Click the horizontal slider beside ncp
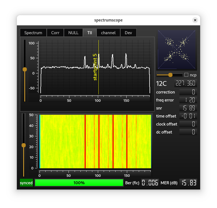 tap(170, 75)
